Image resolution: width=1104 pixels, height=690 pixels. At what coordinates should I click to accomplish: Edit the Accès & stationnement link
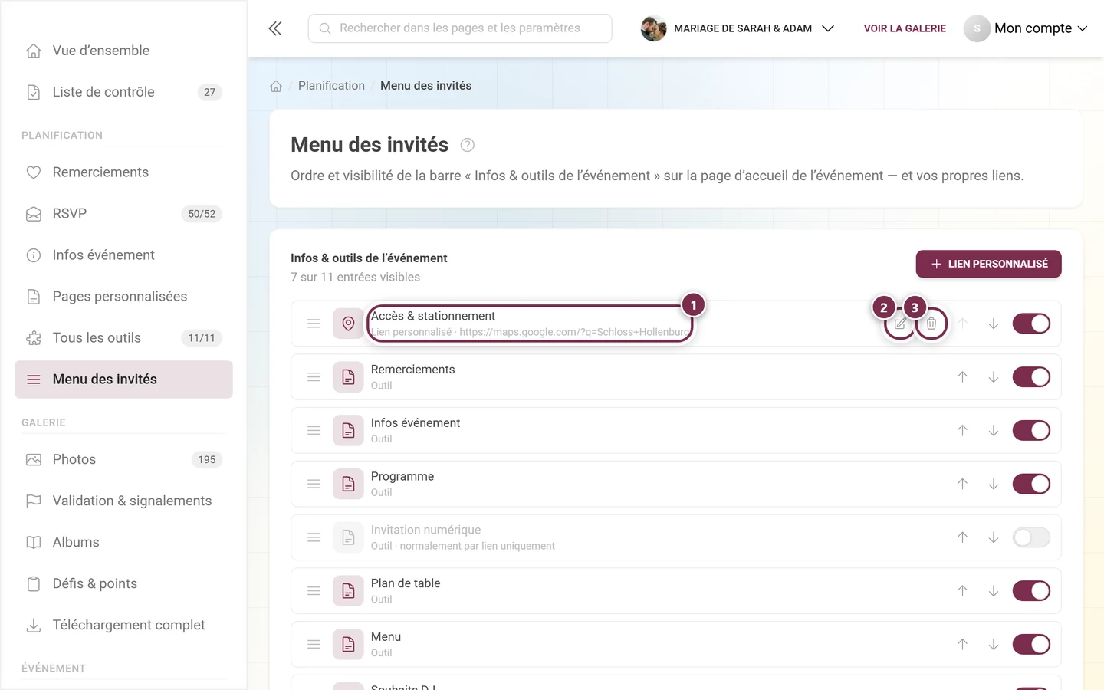click(900, 324)
